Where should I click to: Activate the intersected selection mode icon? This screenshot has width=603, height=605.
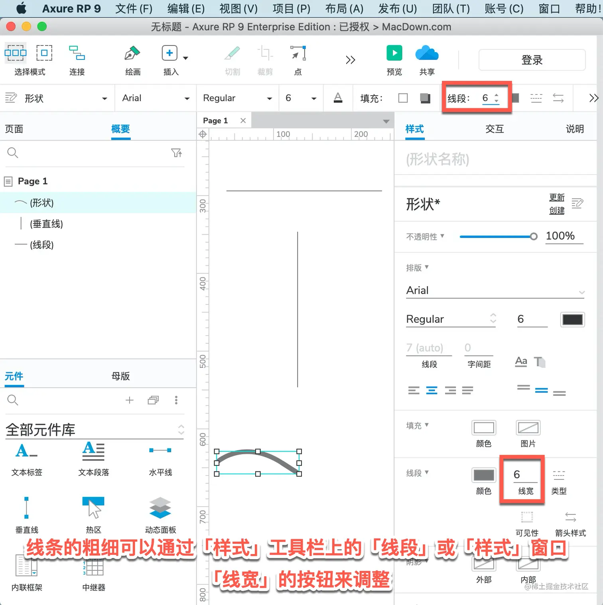click(x=16, y=53)
